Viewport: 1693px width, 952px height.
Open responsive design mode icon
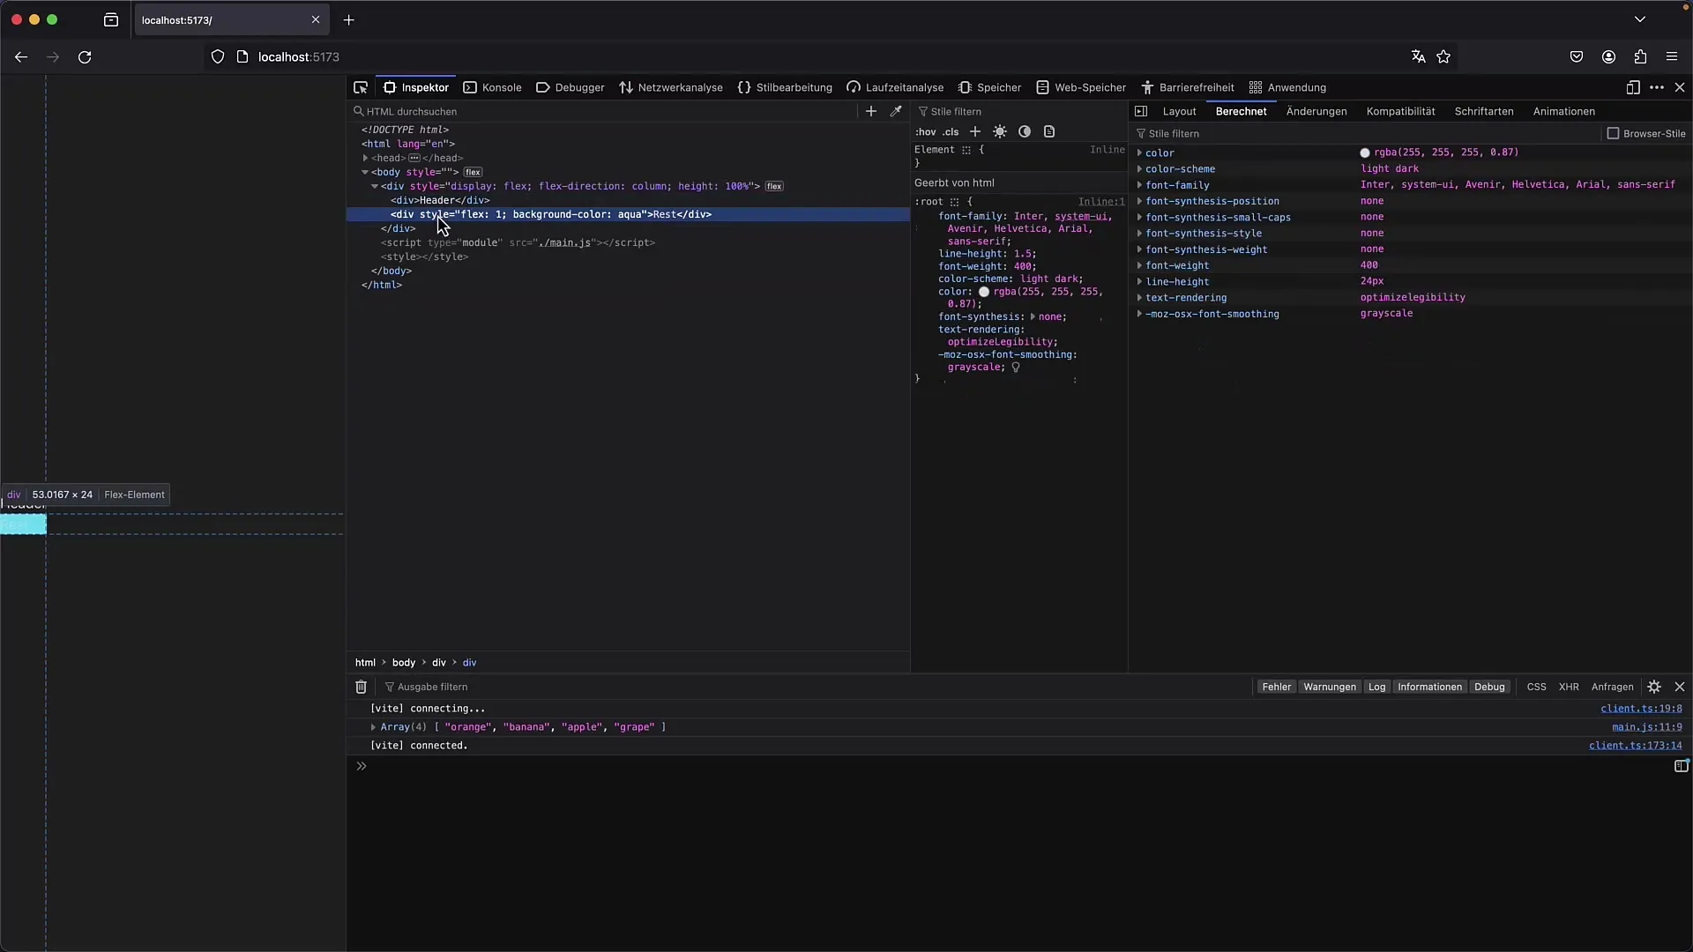[x=1633, y=87]
